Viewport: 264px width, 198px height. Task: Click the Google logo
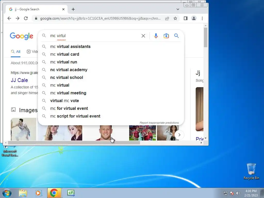coord(22,36)
